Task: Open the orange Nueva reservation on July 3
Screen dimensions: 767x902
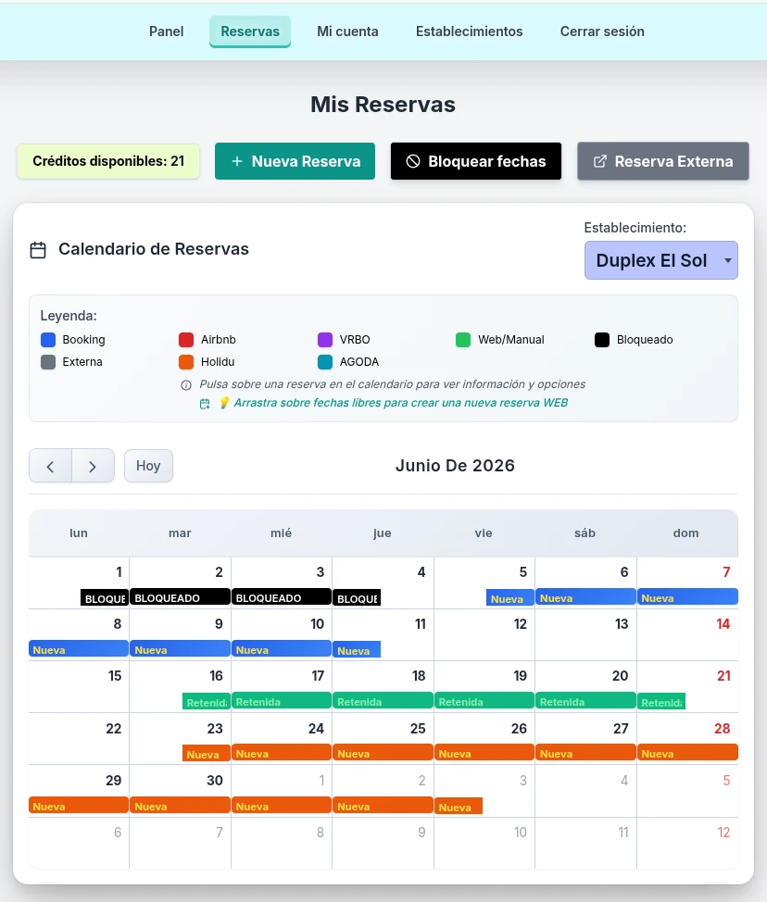Action: coord(459,806)
